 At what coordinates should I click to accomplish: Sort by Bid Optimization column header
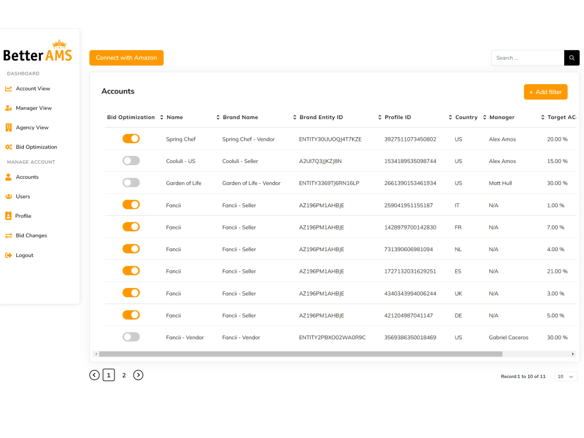131,117
